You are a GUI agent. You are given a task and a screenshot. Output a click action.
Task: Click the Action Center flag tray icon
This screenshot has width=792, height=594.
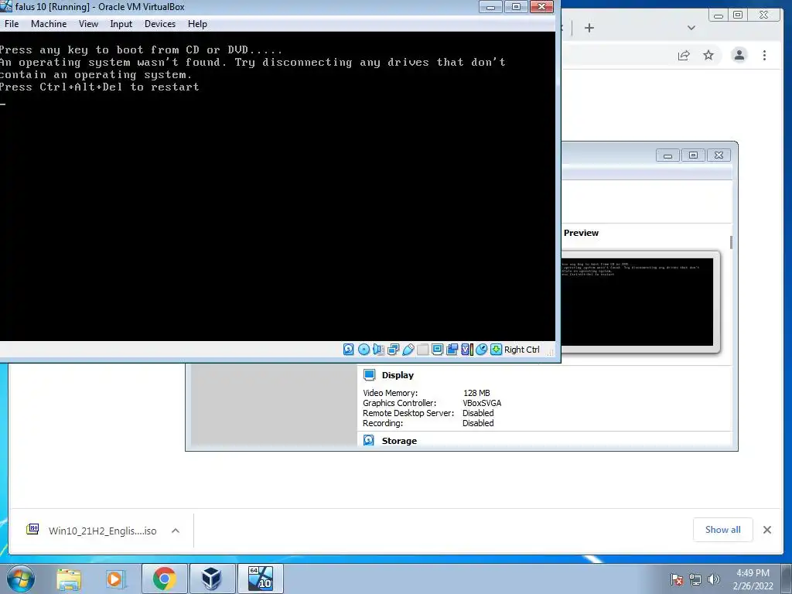tap(677, 579)
